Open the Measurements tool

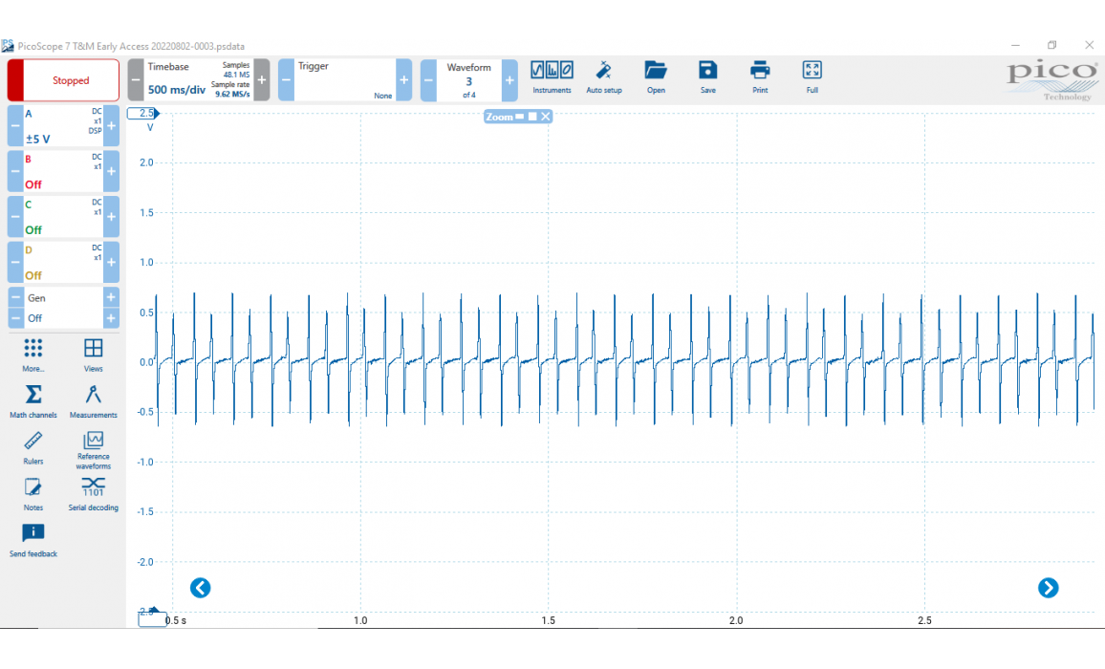pyautogui.click(x=93, y=401)
